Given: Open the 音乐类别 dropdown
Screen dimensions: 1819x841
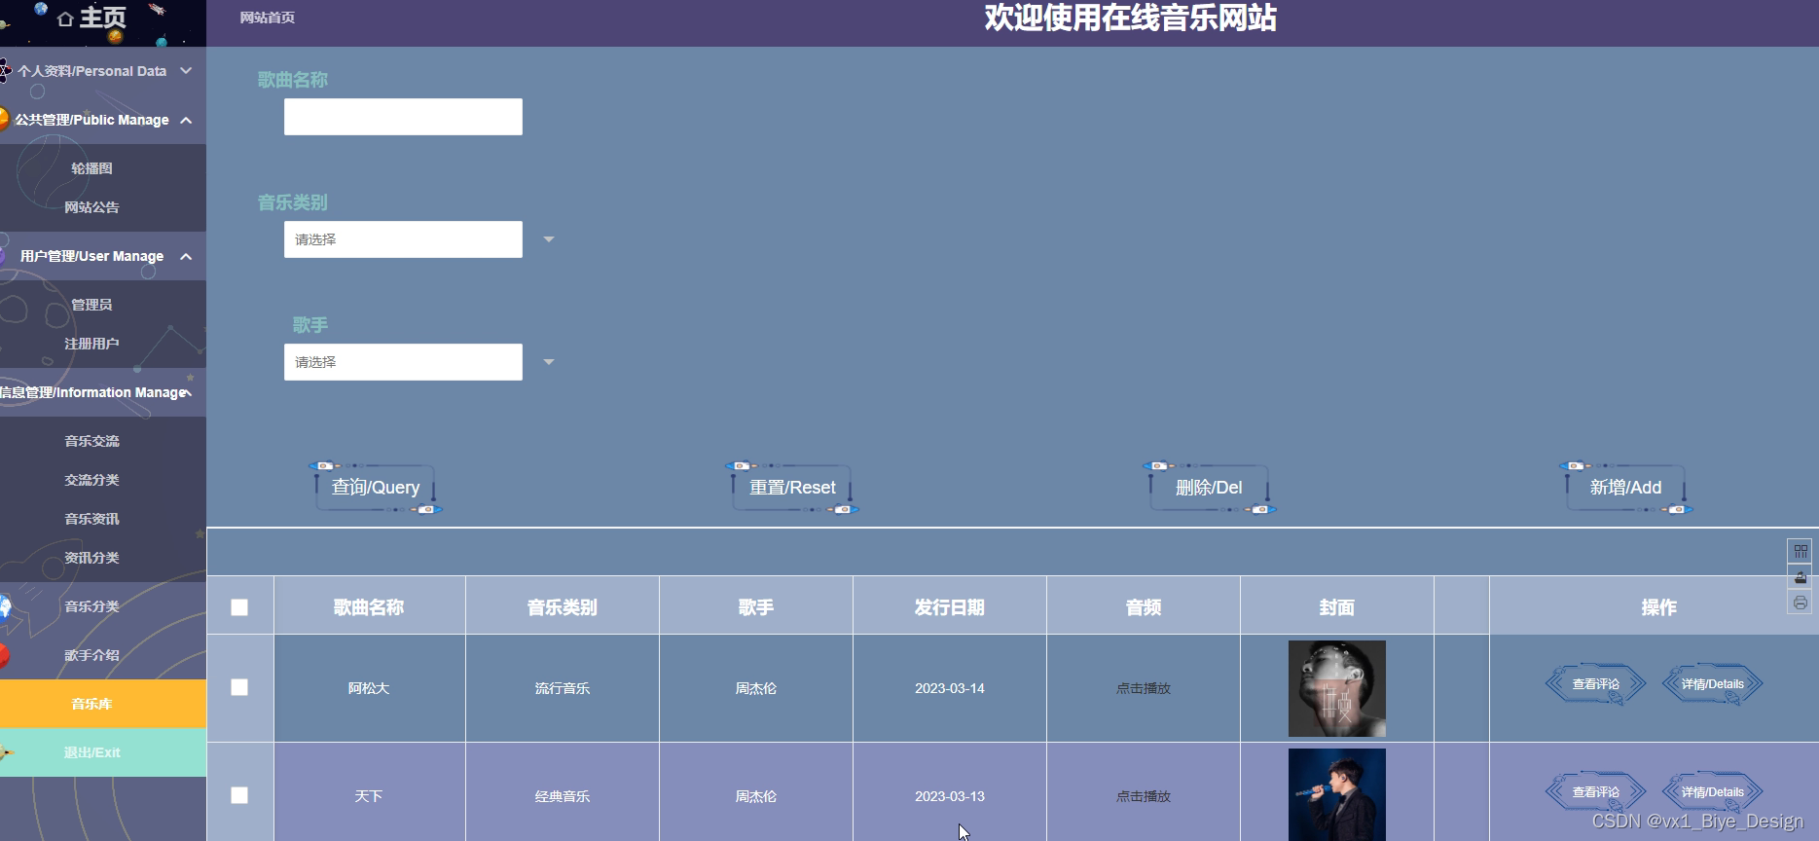Looking at the screenshot, I should coord(403,239).
